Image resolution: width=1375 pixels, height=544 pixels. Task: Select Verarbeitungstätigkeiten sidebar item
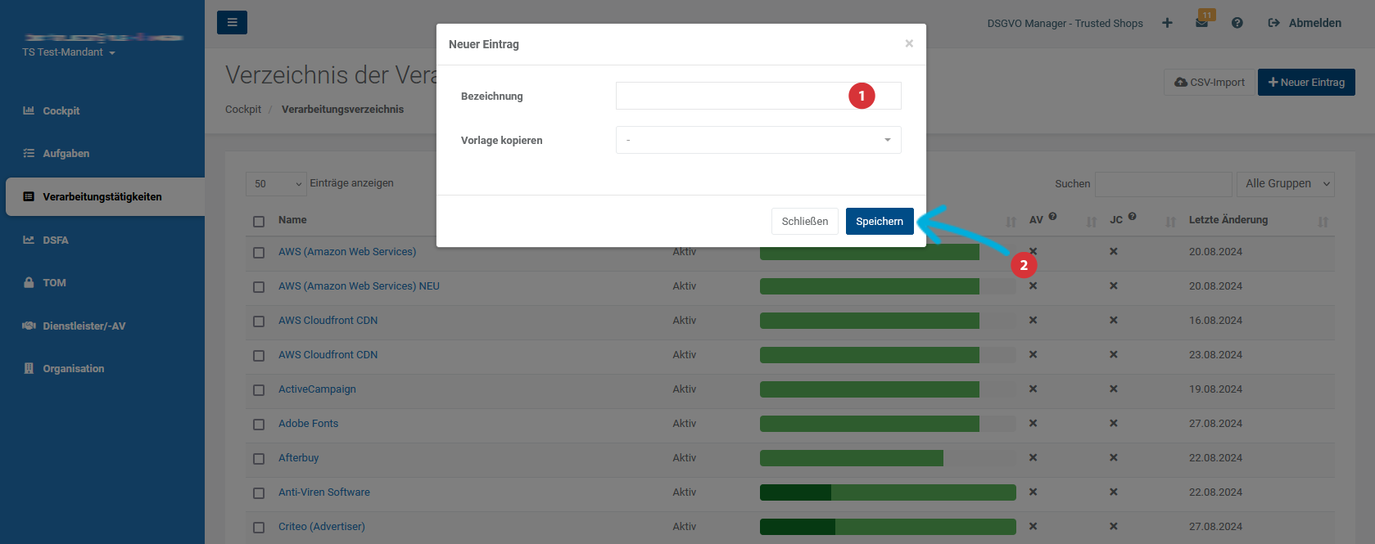[105, 196]
